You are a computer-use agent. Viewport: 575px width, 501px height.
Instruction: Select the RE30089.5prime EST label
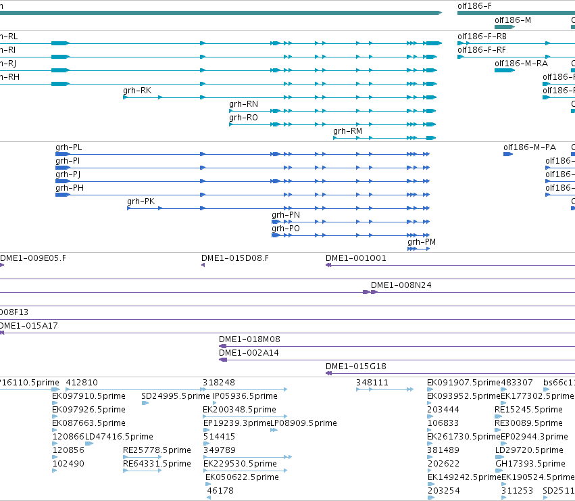coord(528,423)
